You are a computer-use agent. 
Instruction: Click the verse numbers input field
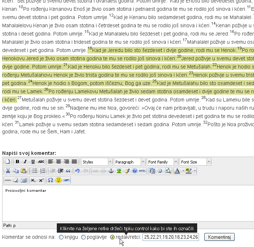click(171, 237)
